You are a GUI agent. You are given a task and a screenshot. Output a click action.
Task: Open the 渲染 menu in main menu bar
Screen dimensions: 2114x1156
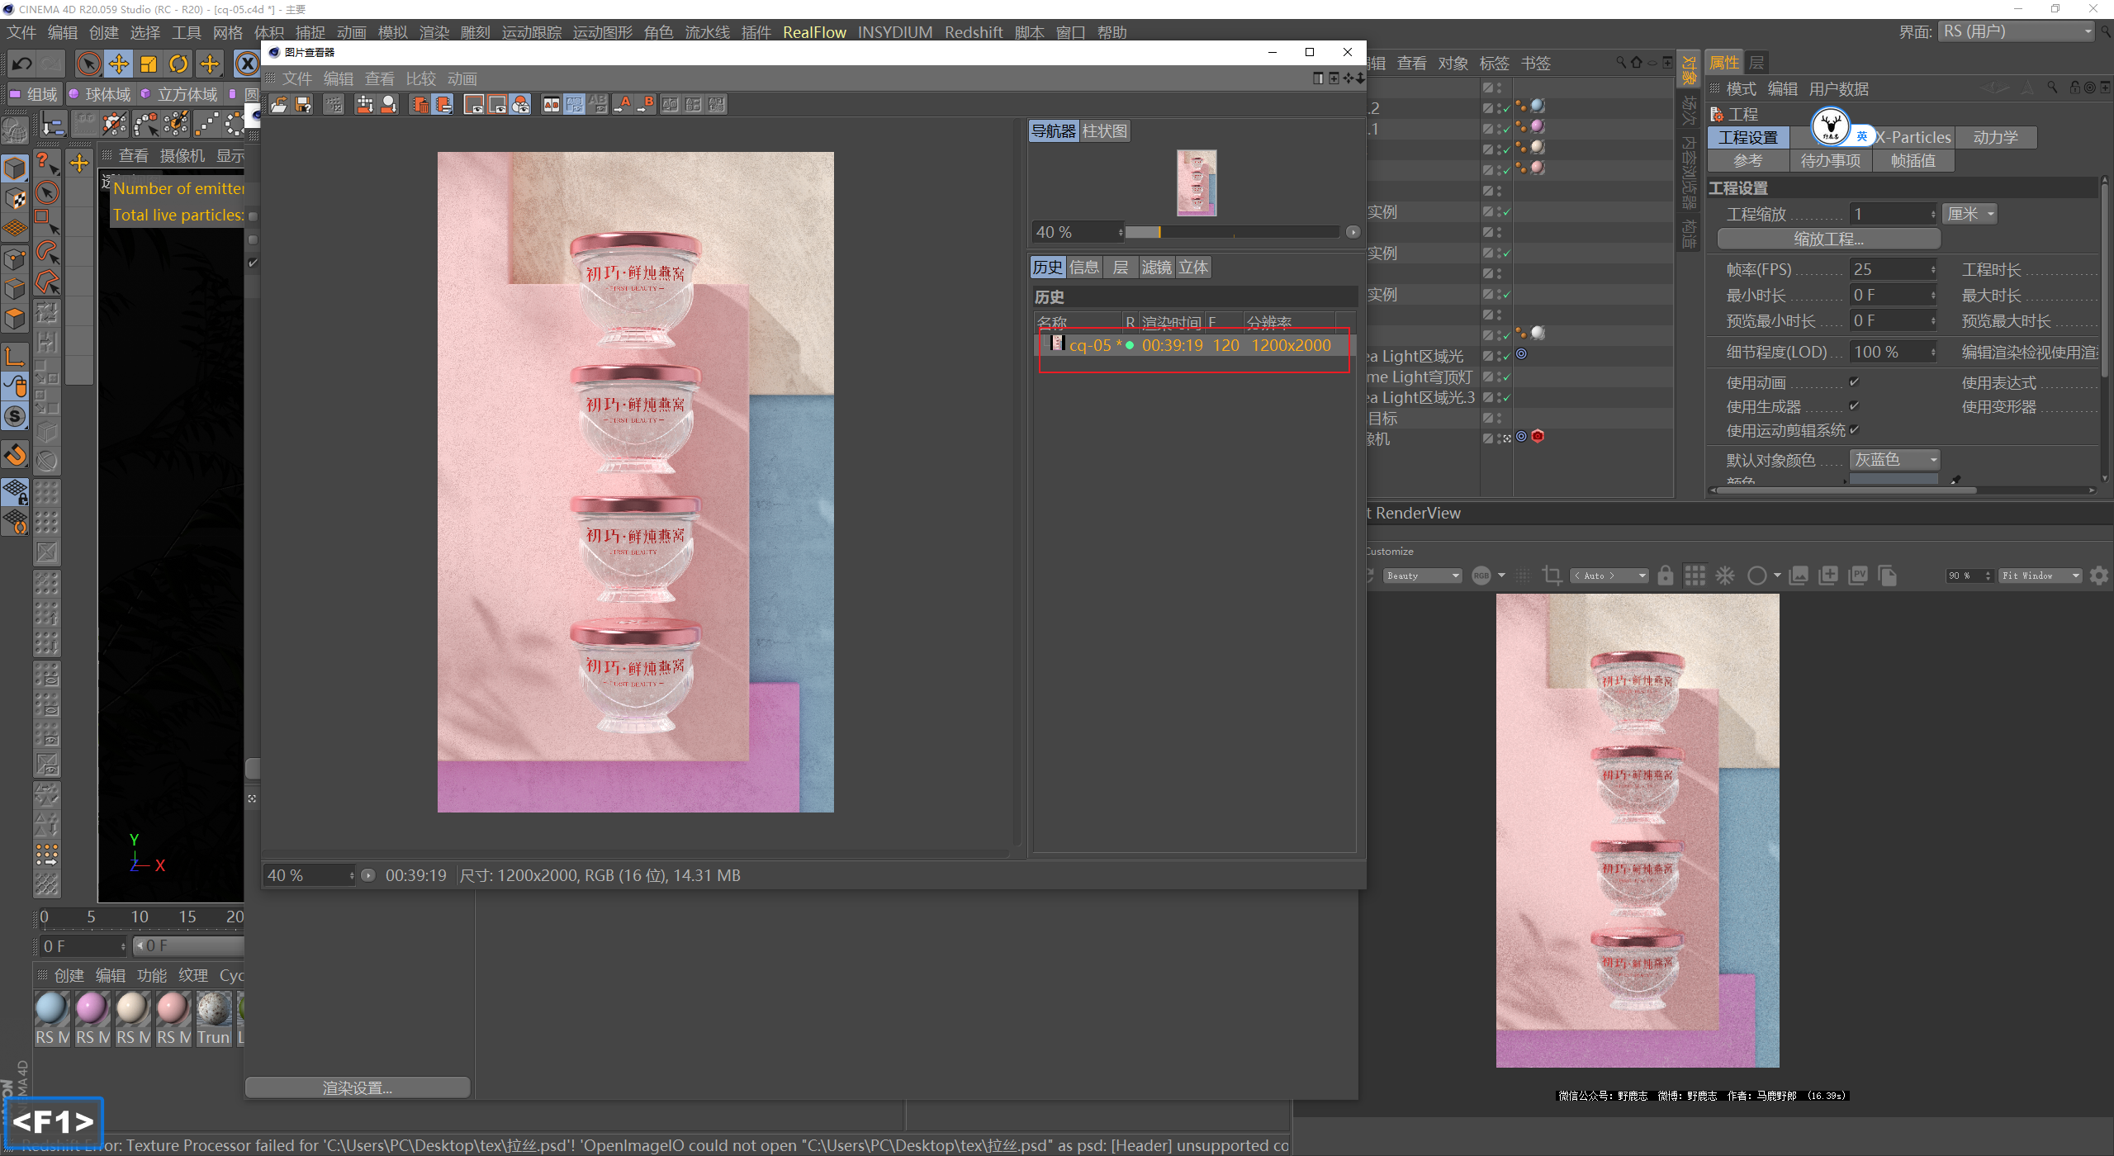click(x=434, y=32)
